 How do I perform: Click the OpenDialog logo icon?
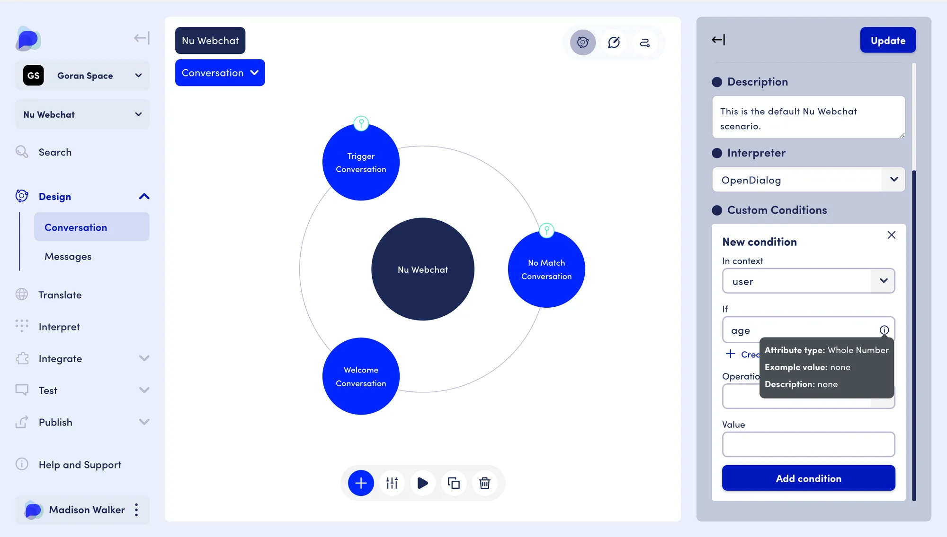point(28,38)
